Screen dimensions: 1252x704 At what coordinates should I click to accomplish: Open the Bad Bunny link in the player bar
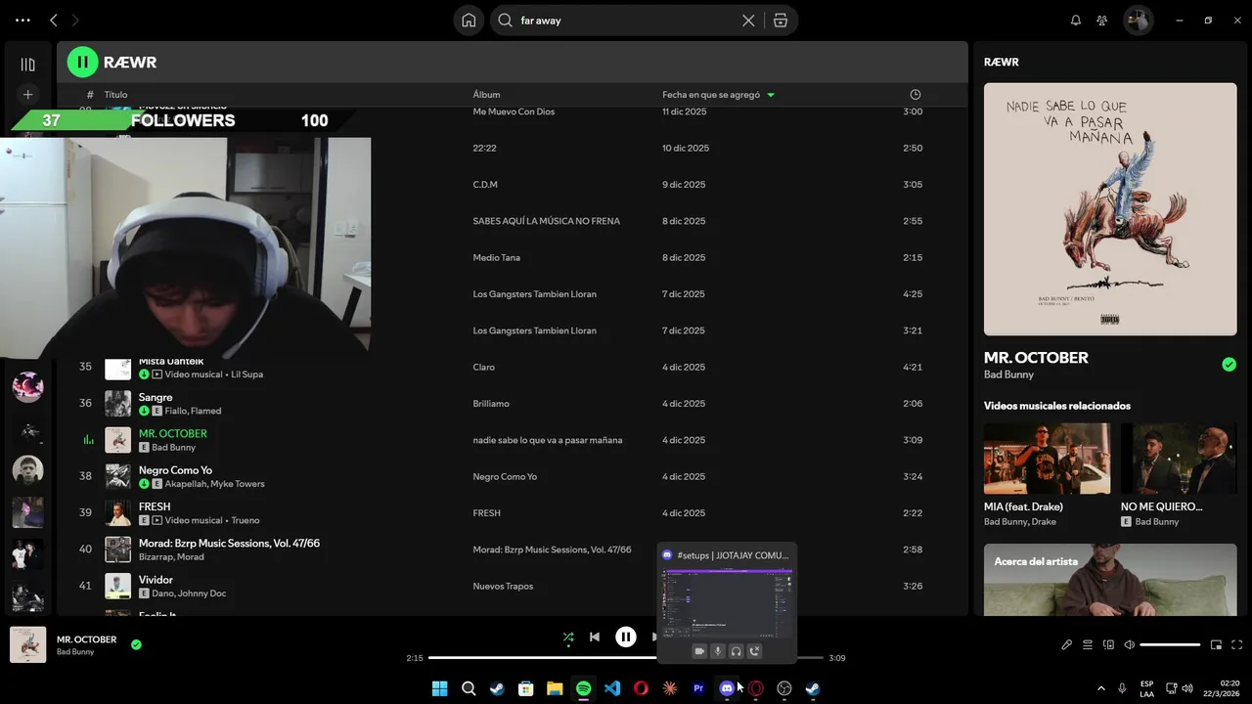point(75,652)
